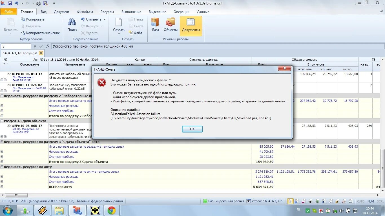This screenshot has height=216, width=385.
Task: Open print preview from the title bar icon
Action: pyautogui.click(x=45, y=3)
